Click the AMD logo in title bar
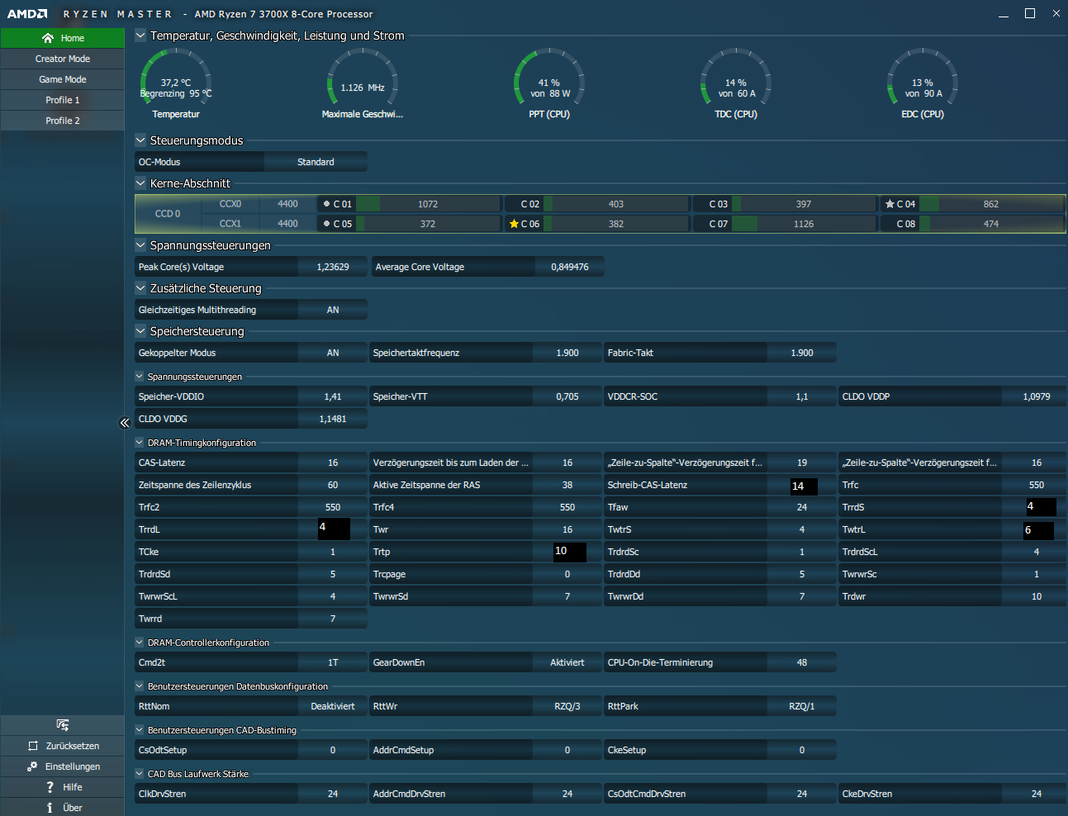The height and width of the screenshot is (816, 1068). pos(27,14)
